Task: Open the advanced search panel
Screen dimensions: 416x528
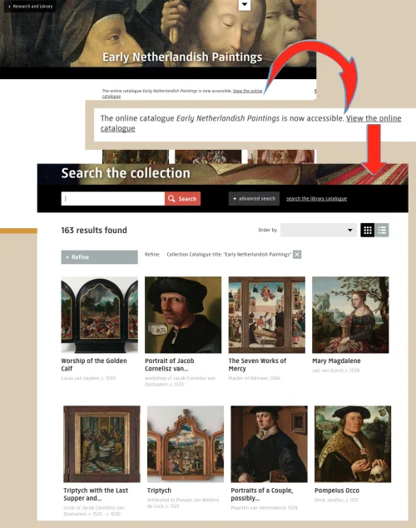Action: (x=254, y=199)
